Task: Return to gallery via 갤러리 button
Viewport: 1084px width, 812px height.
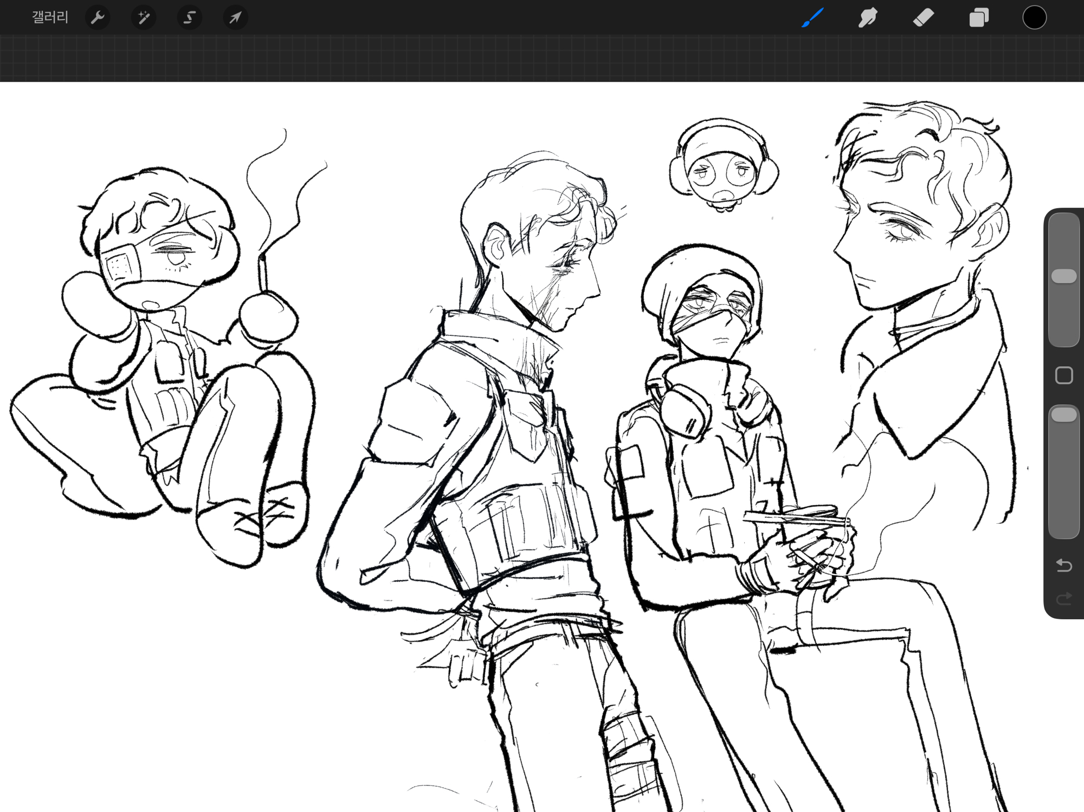Action: coord(50,18)
